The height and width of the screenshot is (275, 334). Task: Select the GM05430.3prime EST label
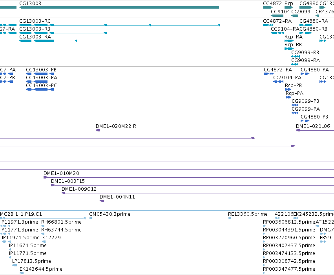[x=110, y=214]
